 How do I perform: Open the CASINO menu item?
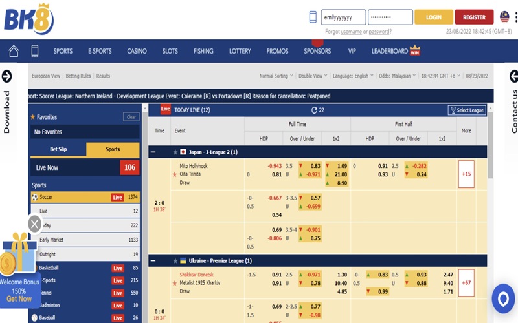click(x=137, y=51)
